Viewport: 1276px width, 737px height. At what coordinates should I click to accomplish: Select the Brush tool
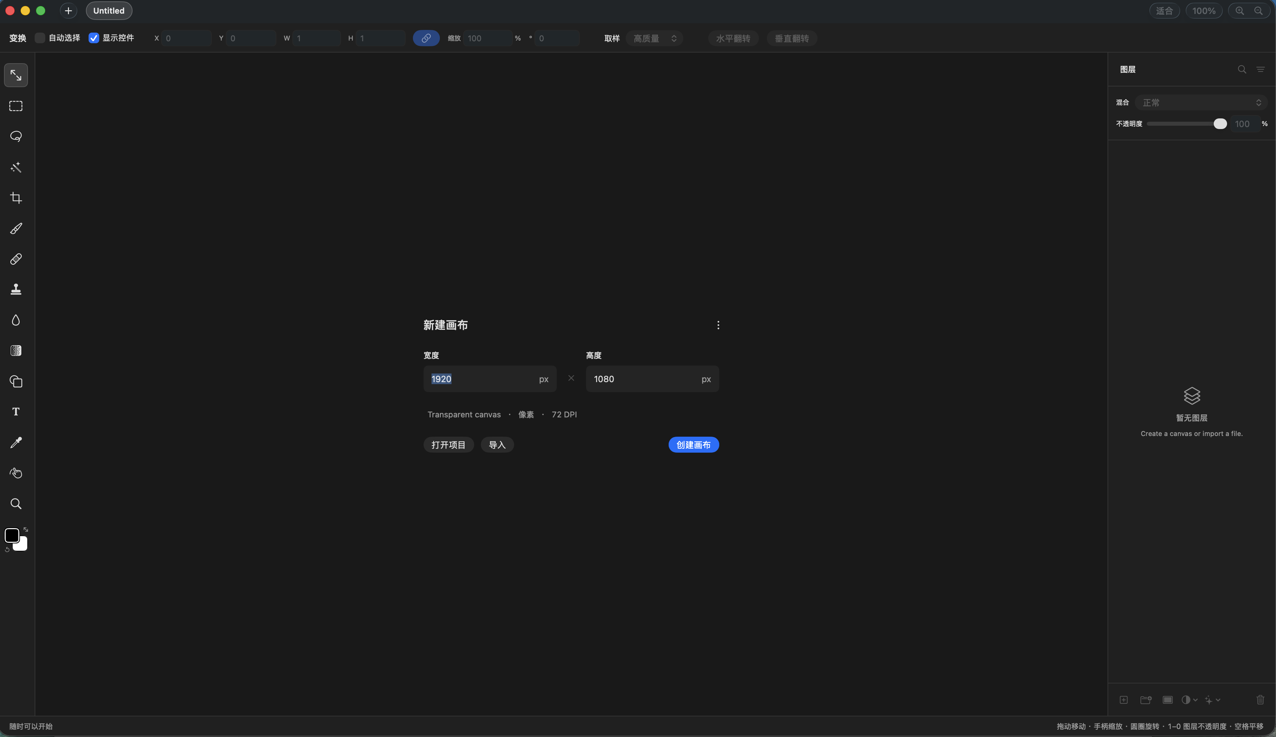point(16,228)
